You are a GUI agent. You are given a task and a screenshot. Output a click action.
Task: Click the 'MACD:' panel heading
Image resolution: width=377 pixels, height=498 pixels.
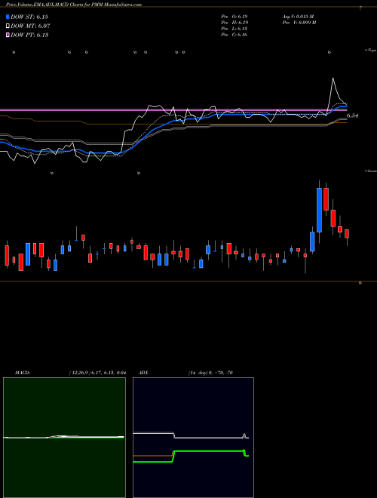tap(23, 373)
